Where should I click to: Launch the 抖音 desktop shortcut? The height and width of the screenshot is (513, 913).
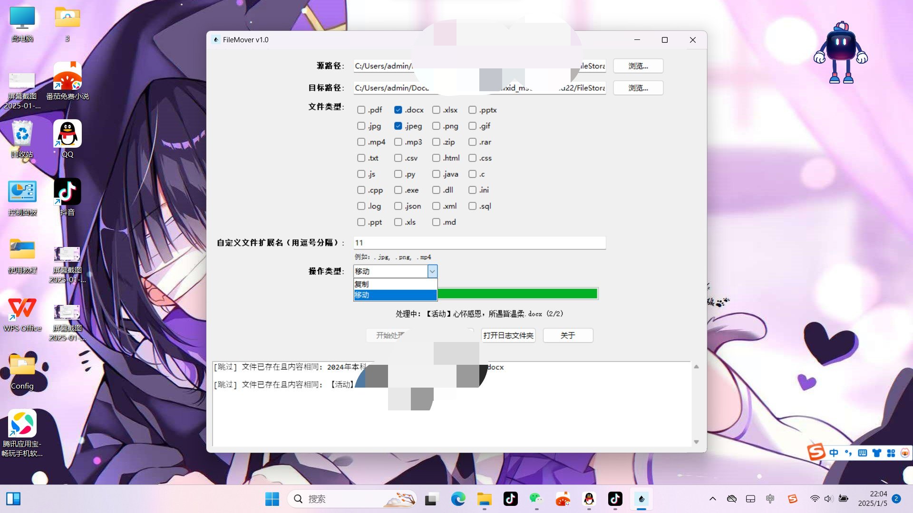click(x=67, y=197)
